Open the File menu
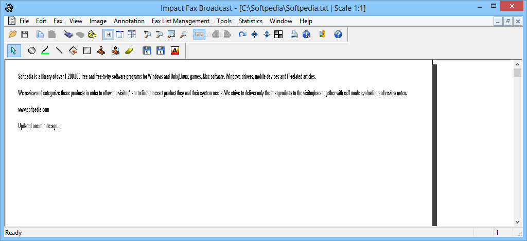 pos(24,21)
